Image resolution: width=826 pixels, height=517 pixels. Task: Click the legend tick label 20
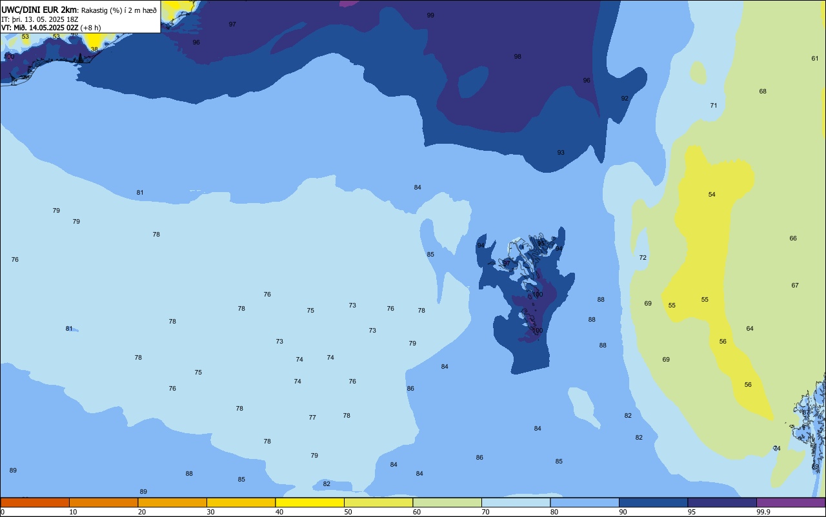(142, 512)
